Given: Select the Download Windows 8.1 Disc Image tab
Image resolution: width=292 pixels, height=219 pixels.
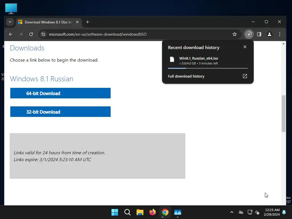Looking at the screenshot, I should [49, 22].
